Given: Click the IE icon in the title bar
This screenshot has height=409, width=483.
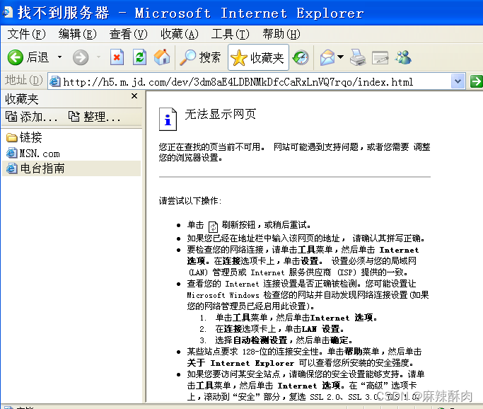Looking at the screenshot, I should point(7,13).
